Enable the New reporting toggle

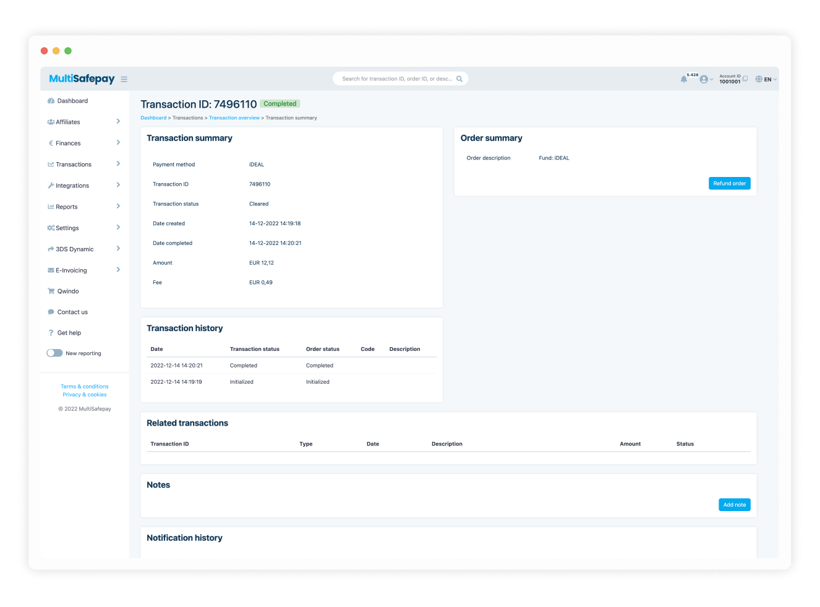tap(54, 353)
